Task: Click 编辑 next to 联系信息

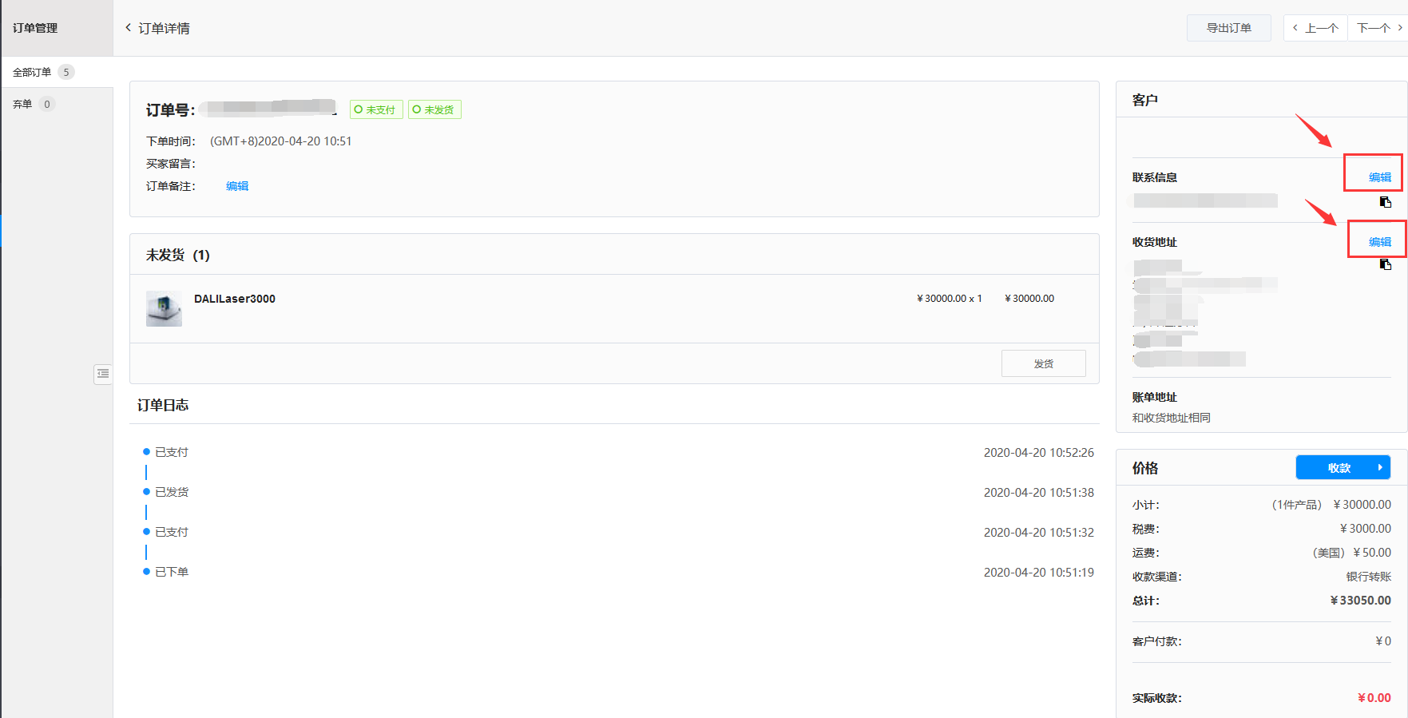Action: (x=1379, y=177)
